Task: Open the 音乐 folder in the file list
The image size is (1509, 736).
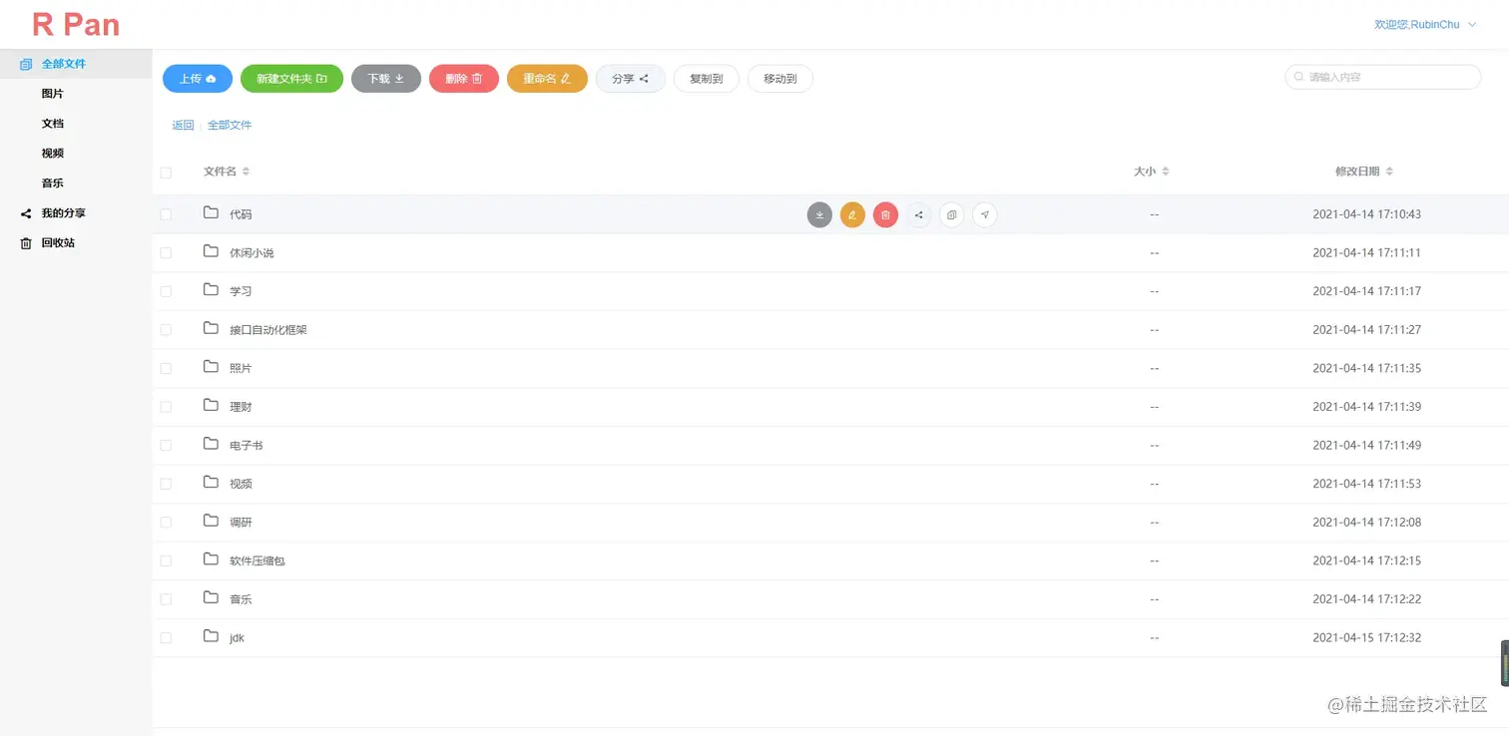Action: pos(241,599)
